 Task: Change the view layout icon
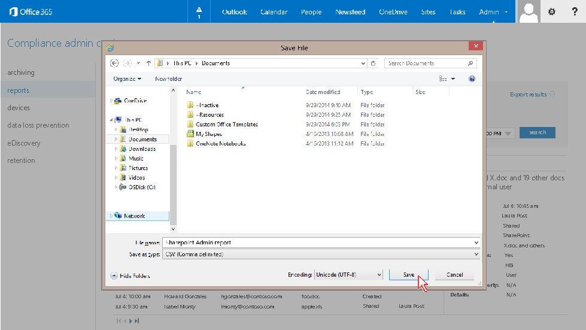click(443, 79)
